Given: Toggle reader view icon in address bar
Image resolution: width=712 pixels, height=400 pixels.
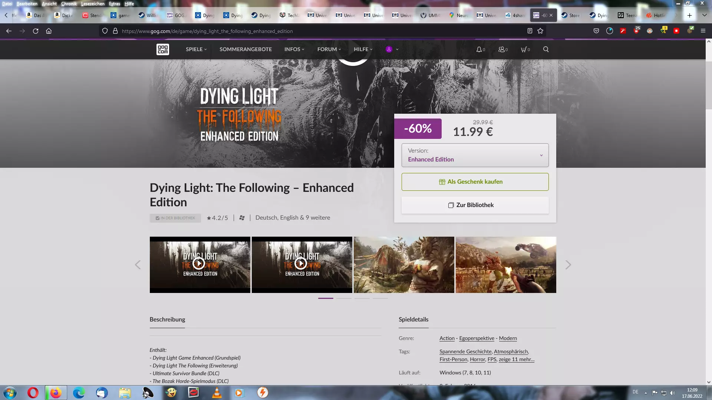Looking at the screenshot, I should click(530, 31).
